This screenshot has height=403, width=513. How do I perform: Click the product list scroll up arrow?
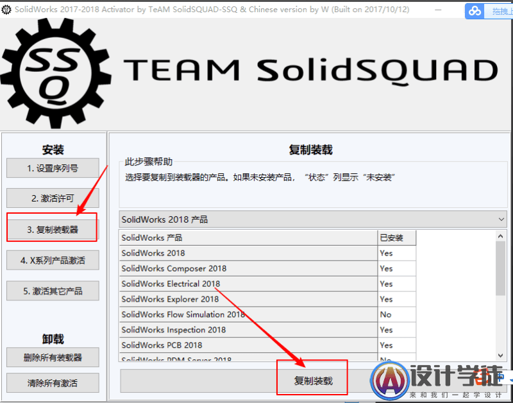click(501, 236)
